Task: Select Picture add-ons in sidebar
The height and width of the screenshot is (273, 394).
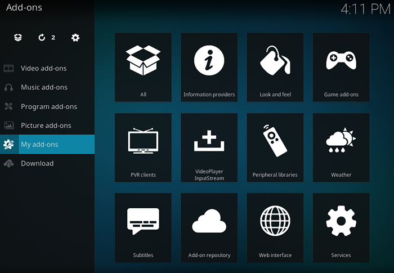Action: pyautogui.click(x=47, y=125)
